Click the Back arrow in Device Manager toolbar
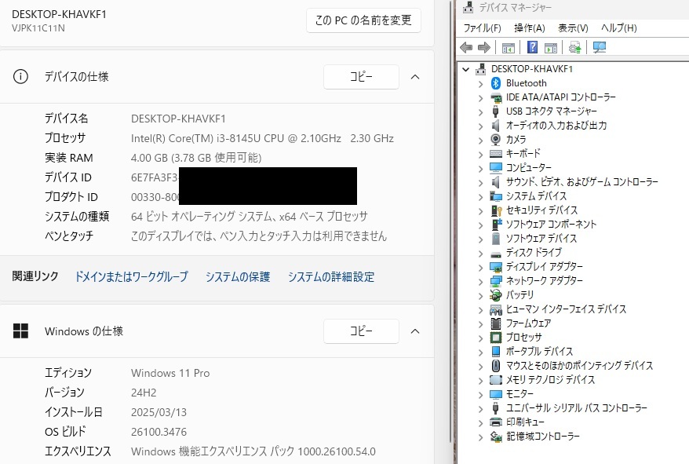Viewport: 689px width, 464px height. tap(466, 48)
